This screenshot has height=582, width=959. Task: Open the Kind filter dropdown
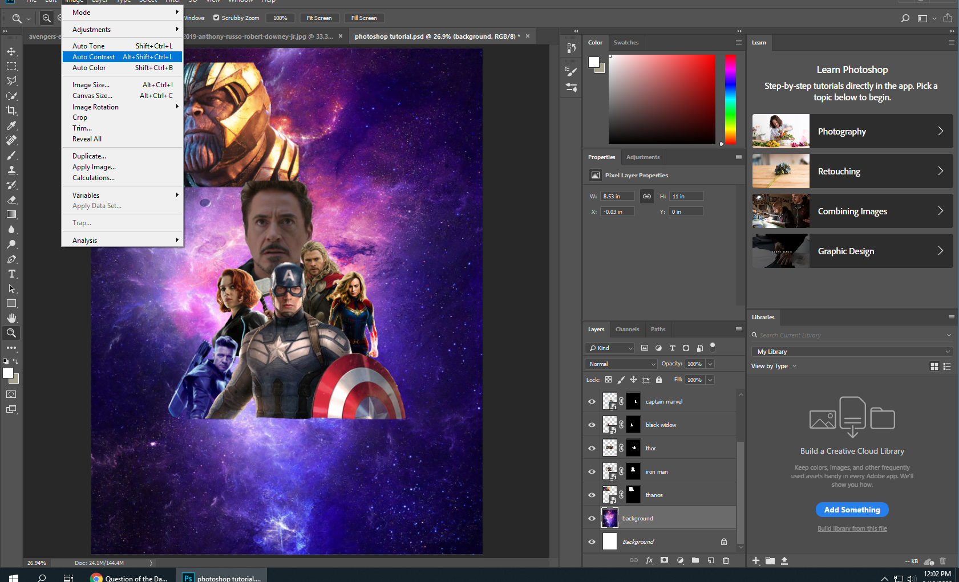[610, 348]
